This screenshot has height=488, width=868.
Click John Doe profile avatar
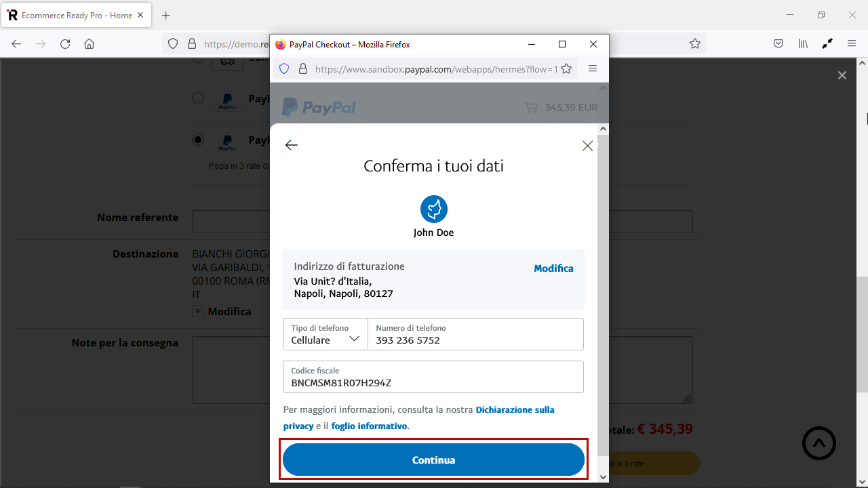(434, 209)
